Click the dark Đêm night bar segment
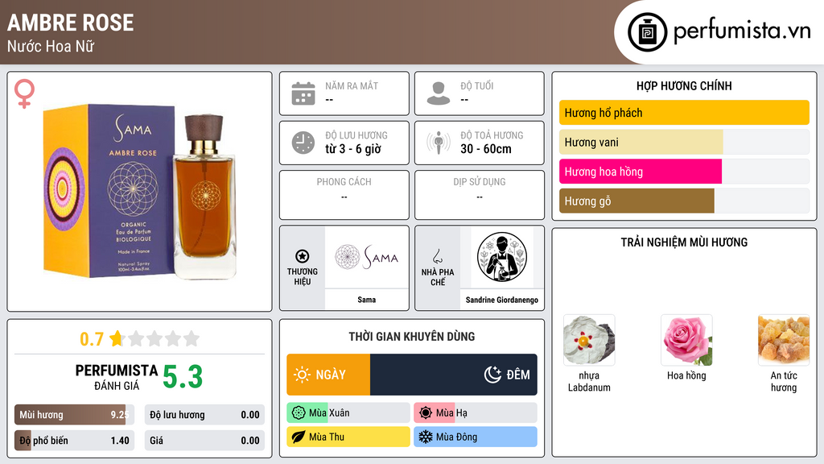The width and height of the screenshot is (824, 464). [454, 375]
